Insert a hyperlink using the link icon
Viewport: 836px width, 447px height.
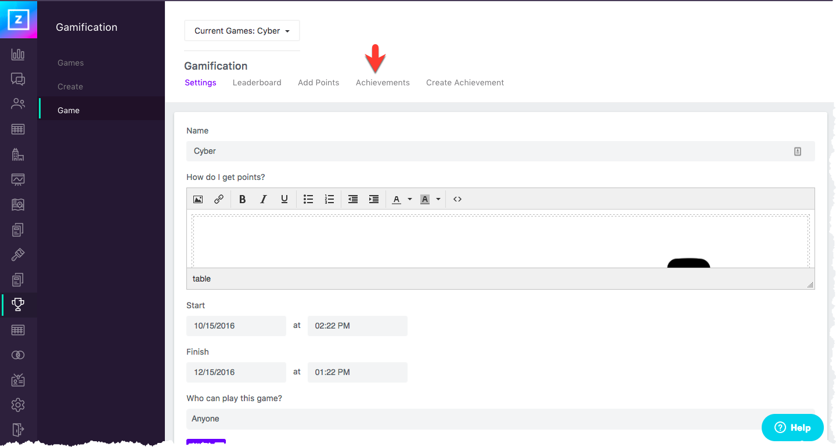pyautogui.click(x=219, y=199)
